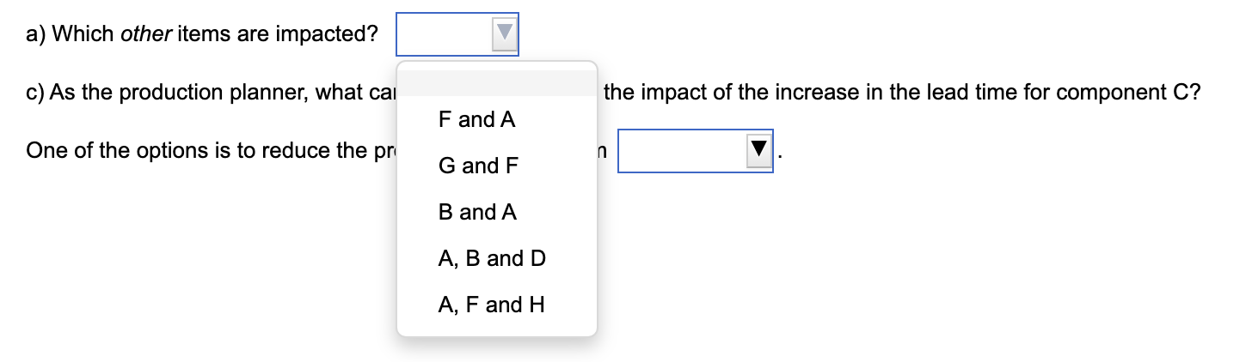
Task: Click the 'a) Which other items are impacted?' text
Action: pos(202,35)
